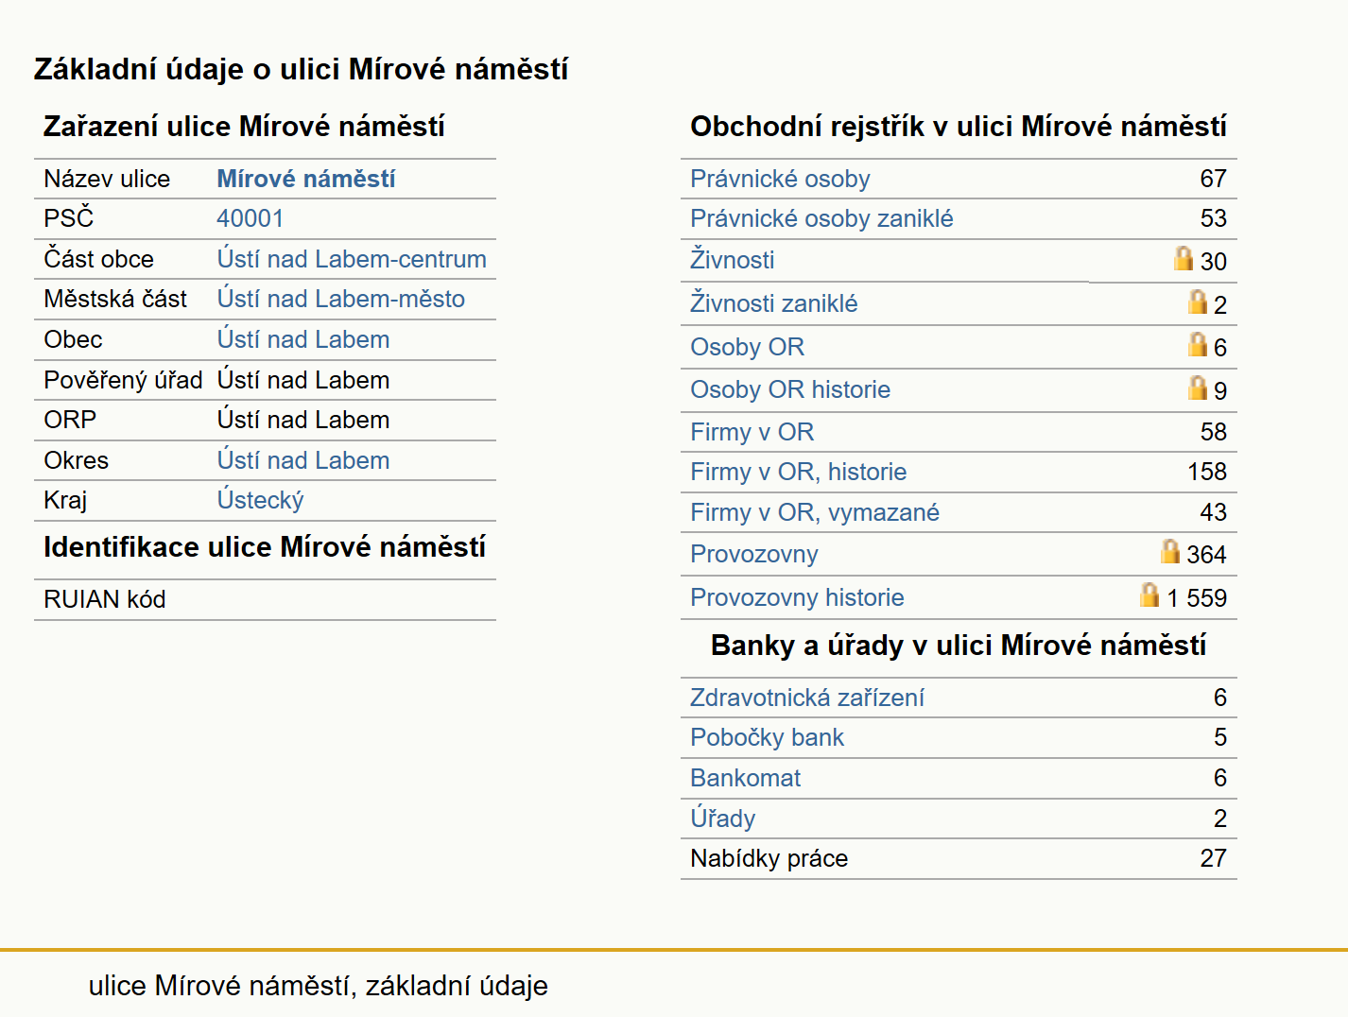This screenshot has height=1017, width=1348.
Task: Open the Právnické osoby link
Action: point(780,179)
